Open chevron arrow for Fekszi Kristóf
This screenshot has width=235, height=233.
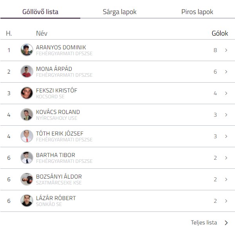tap(226, 93)
